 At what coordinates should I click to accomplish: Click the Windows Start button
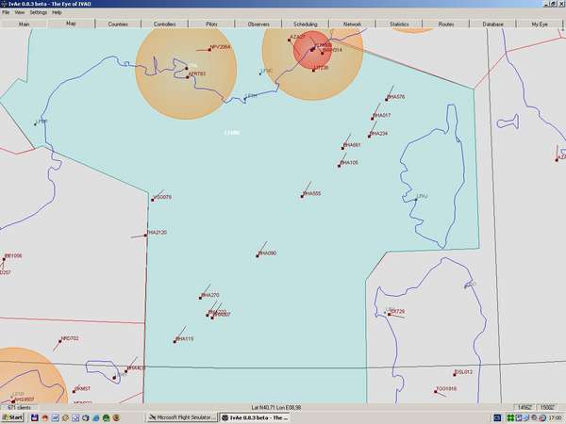pyautogui.click(x=12, y=417)
